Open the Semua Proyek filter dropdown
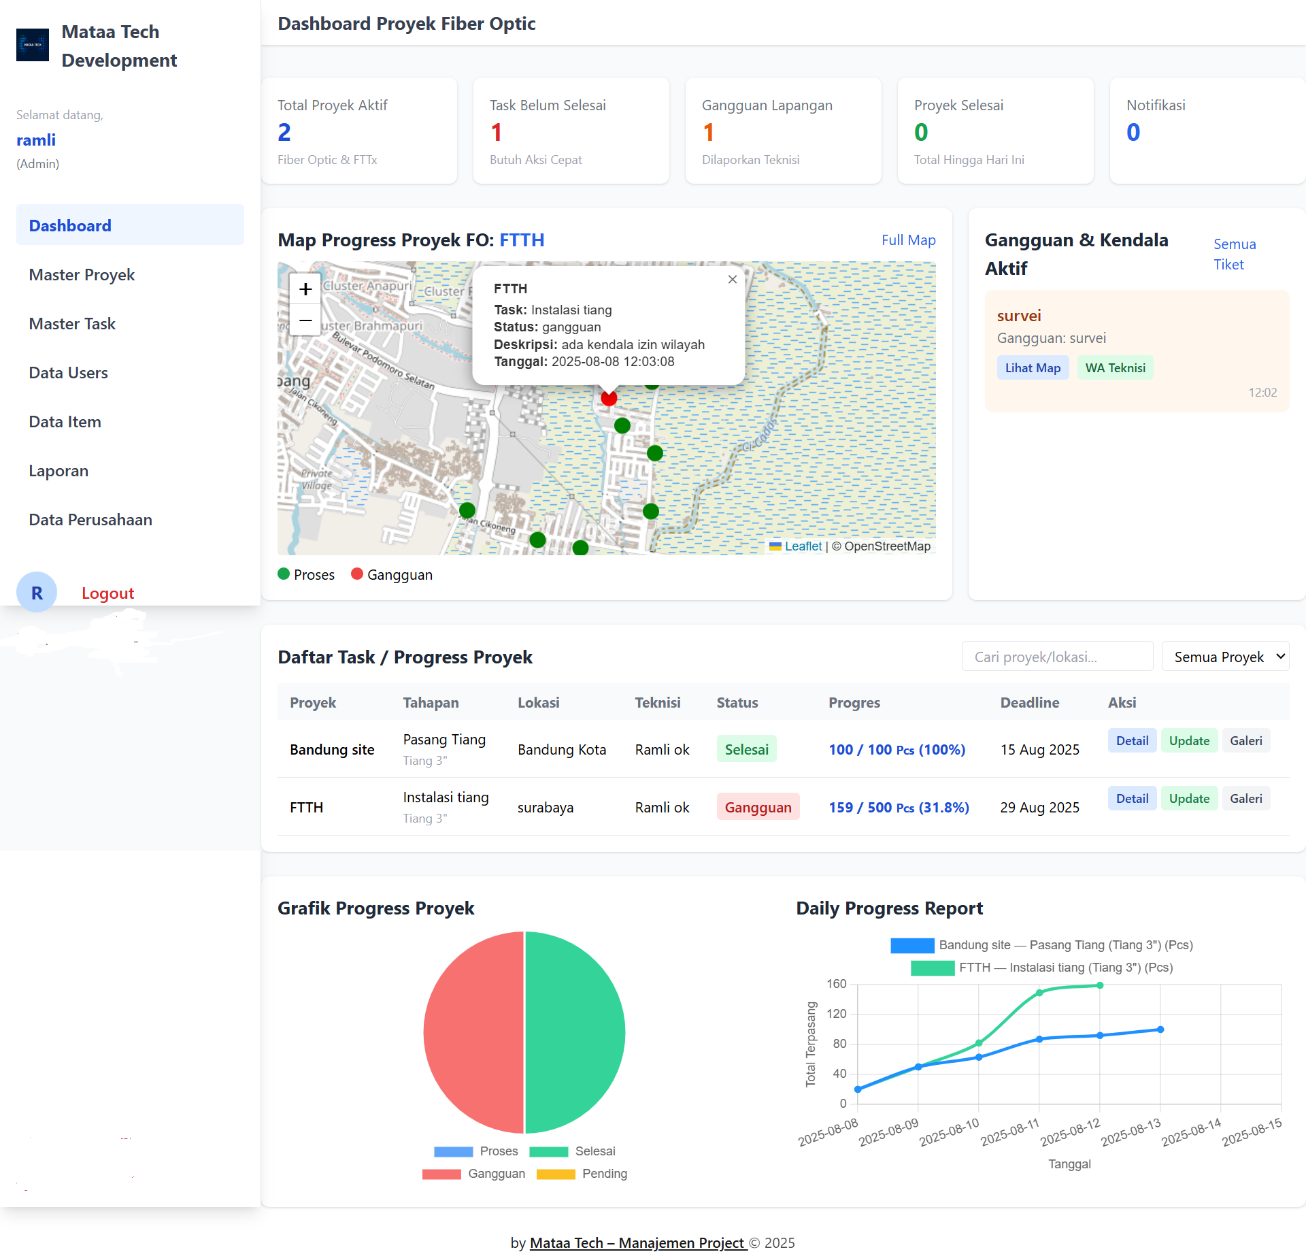This screenshot has height=1252, width=1306. [x=1225, y=657]
